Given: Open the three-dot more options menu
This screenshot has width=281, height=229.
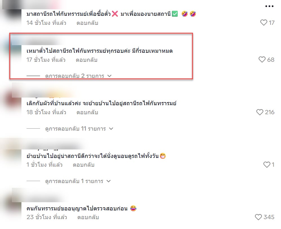Looking at the screenshot, I should [x=269, y=6].
